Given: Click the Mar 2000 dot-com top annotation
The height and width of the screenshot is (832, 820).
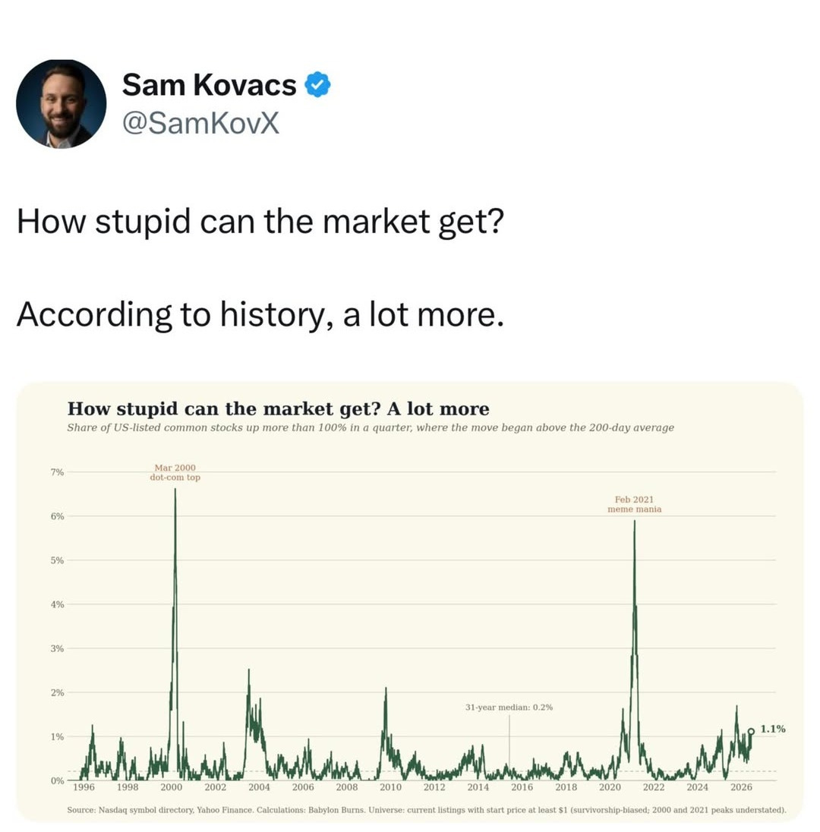Looking at the screenshot, I should pos(175,472).
